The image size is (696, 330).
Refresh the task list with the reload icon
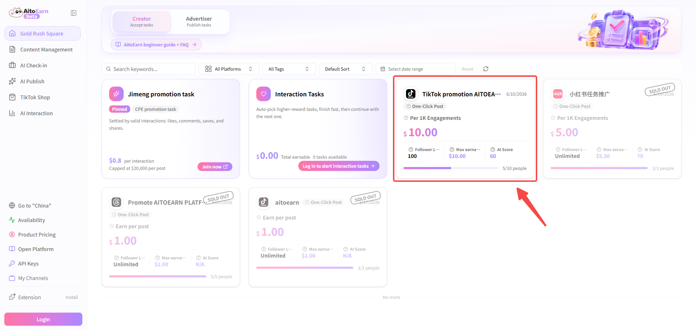(x=486, y=69)
